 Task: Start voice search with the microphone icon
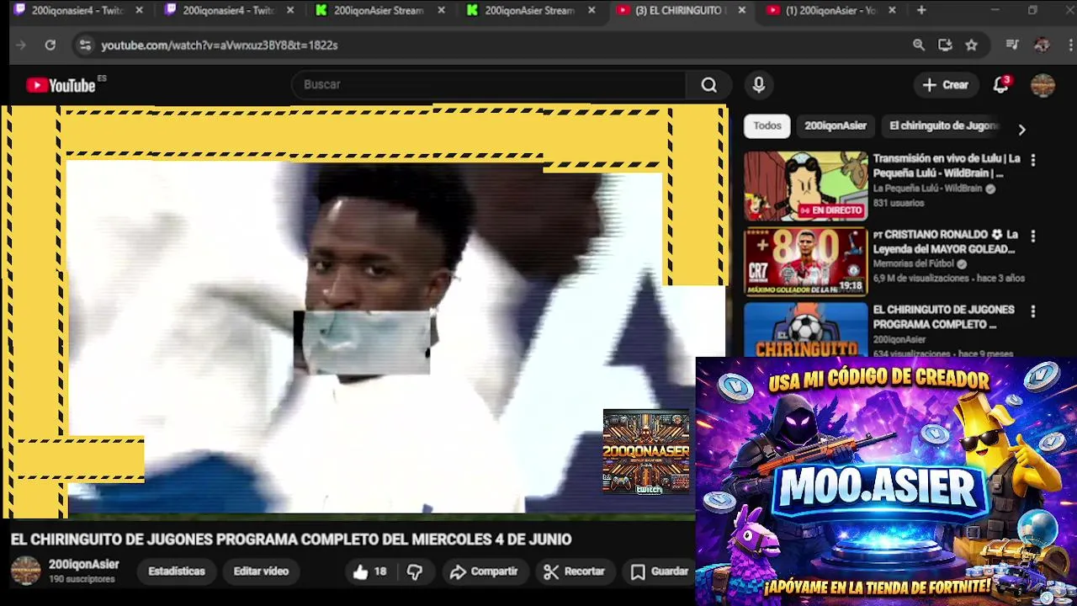click(x=759, y=85)
